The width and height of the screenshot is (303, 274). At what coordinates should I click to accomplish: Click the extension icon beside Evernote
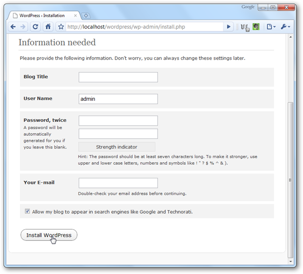(x=245, y=27)
